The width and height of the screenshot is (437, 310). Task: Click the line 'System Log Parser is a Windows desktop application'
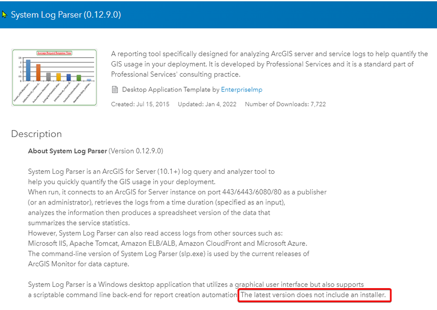point(196,285)
